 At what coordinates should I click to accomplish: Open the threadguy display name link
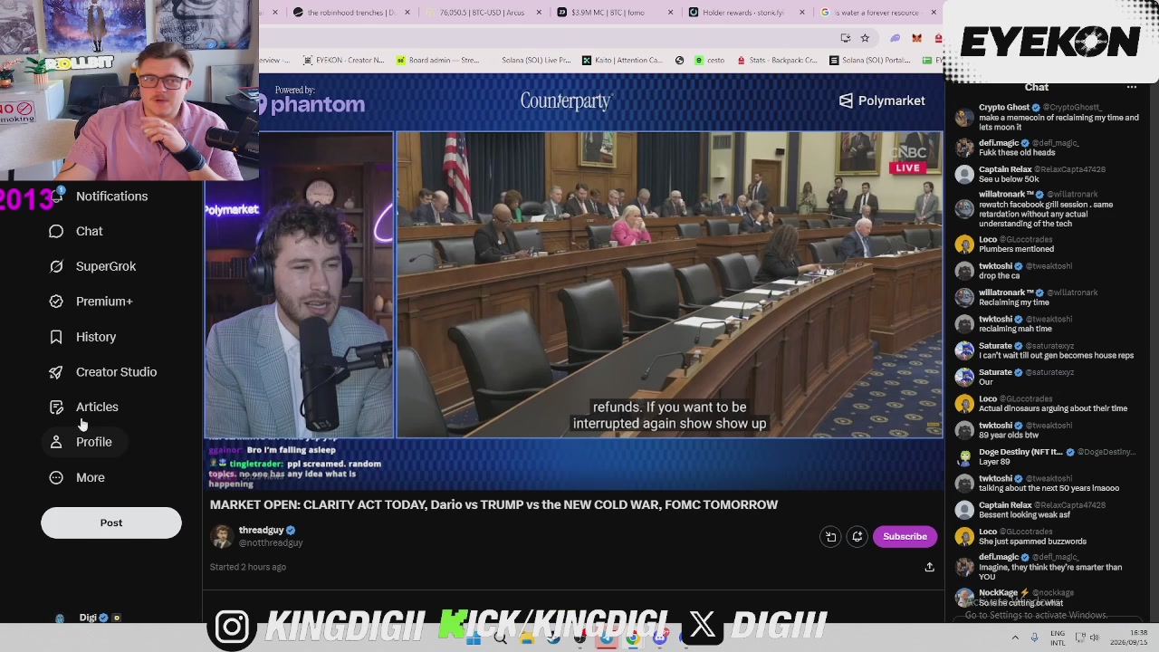click(262, 530)
